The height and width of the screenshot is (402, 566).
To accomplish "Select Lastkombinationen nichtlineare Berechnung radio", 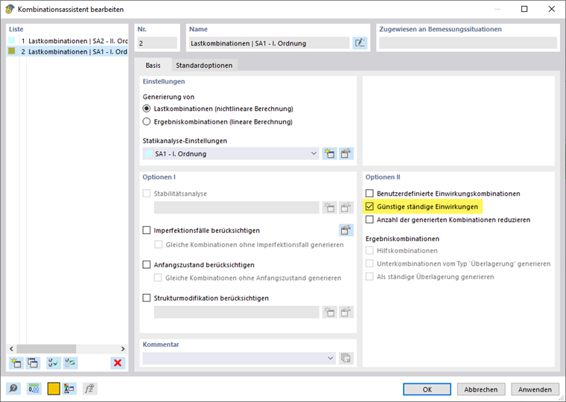I will point(146,109).
